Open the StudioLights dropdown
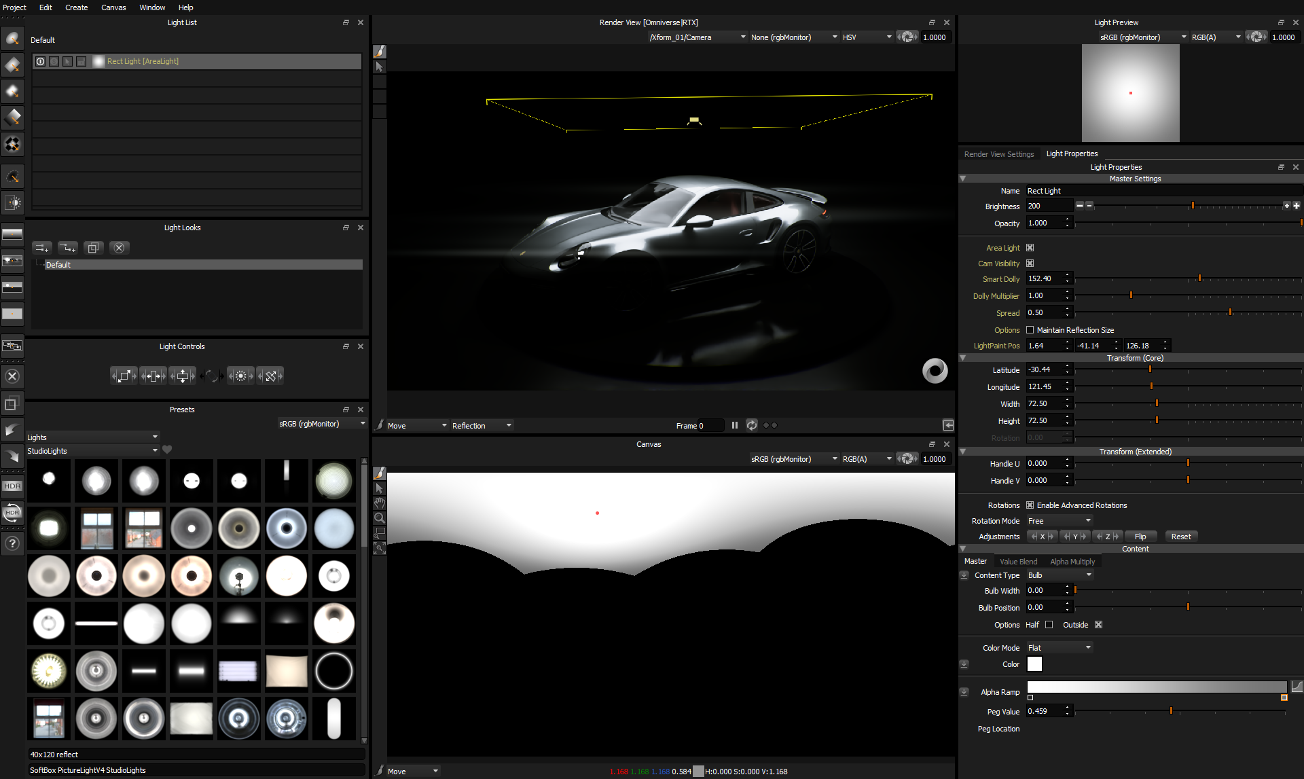Viewport: 1304px width, 779px height. click(x=93, y=450)
